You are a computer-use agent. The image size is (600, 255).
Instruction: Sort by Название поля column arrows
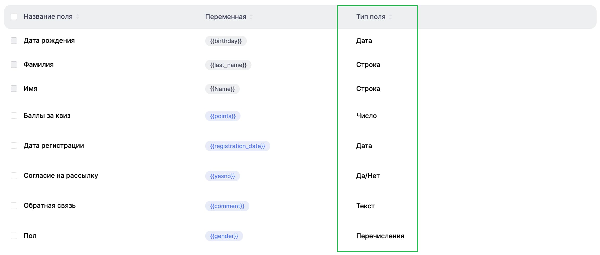click(78, 17)
